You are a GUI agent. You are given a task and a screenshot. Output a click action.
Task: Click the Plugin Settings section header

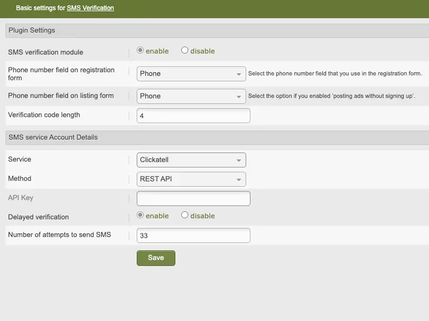click(x=32, y=30)
